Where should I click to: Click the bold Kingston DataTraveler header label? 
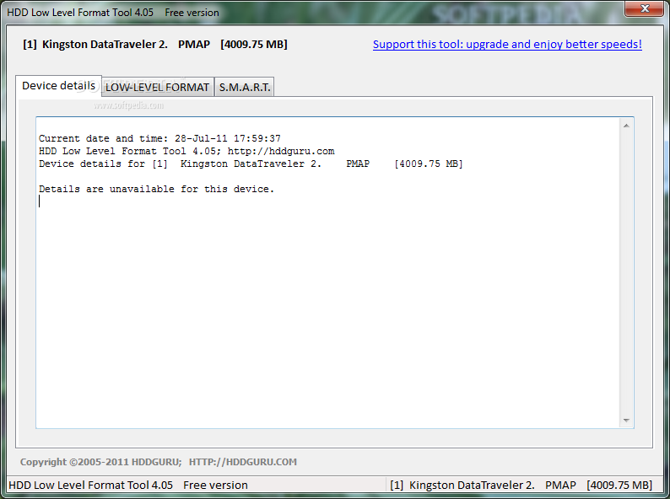(155, 45)
